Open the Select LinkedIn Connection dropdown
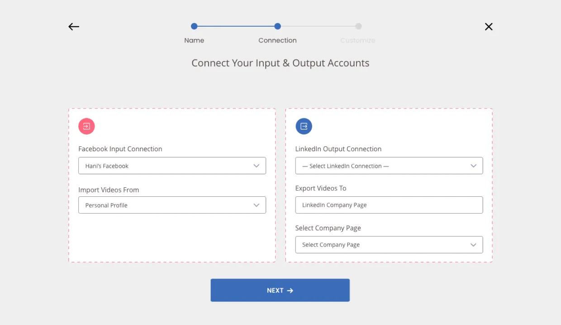The image size is (561, 325). click(389, 166)
